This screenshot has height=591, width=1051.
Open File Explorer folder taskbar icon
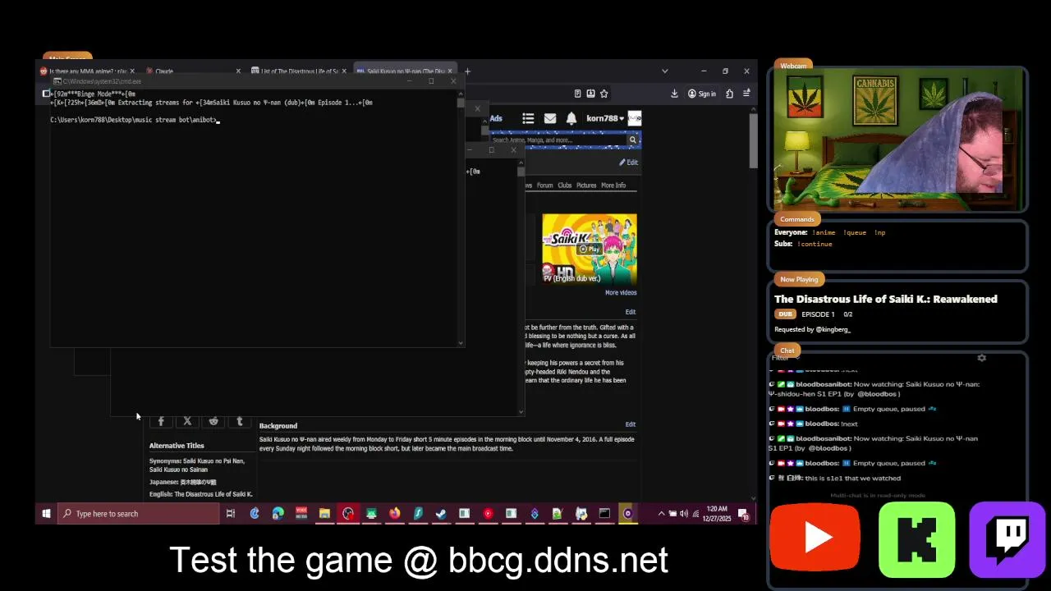click(x=324, y=514)
